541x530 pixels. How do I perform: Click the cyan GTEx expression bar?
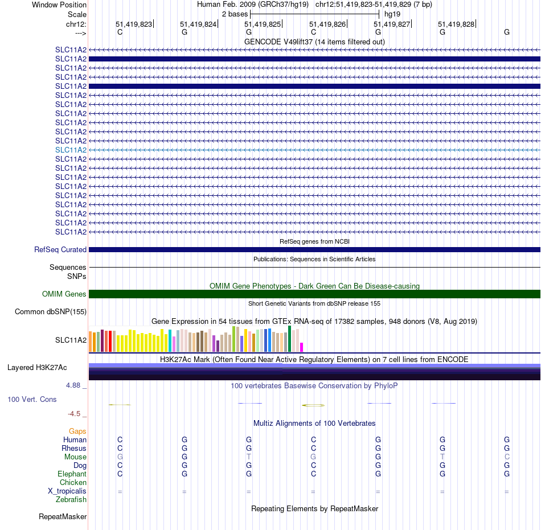coord(170,340)
